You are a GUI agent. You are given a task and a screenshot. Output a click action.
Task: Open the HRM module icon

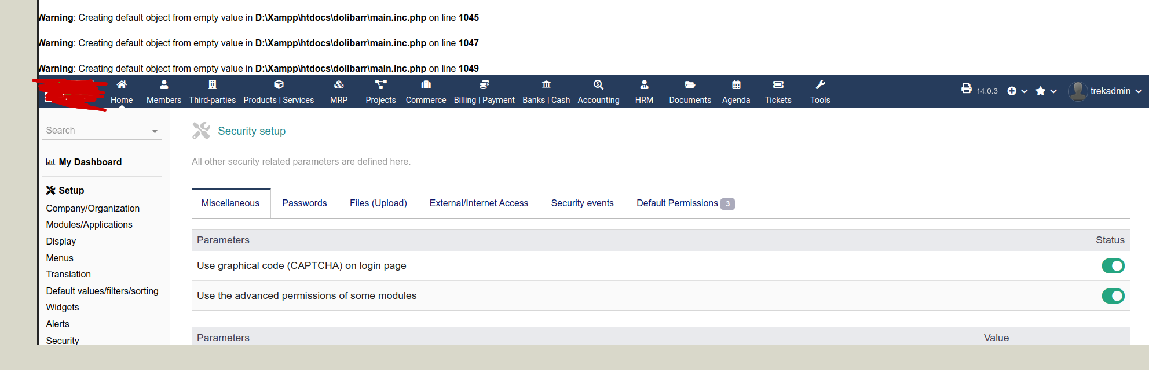coord(644,84)
